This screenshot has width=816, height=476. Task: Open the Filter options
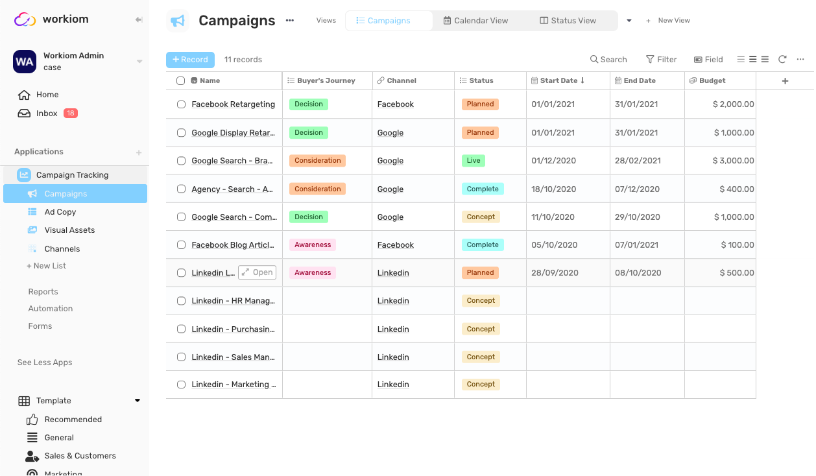[x=661, y=59]
